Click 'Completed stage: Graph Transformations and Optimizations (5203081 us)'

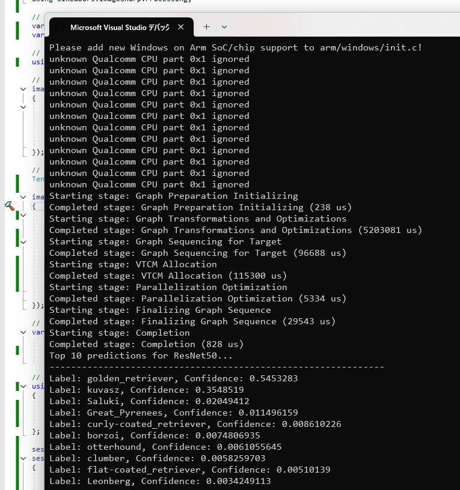point(236,230)
